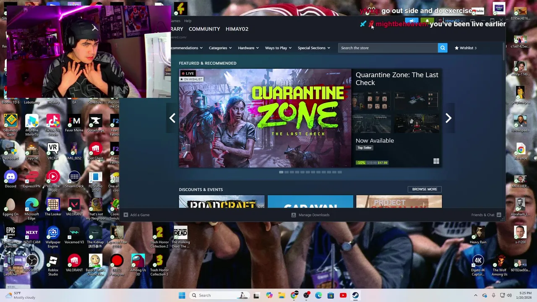Launch Among Us 3D desktop icon
This screenshot has height=302, width=537.
[x=138, y=266]
